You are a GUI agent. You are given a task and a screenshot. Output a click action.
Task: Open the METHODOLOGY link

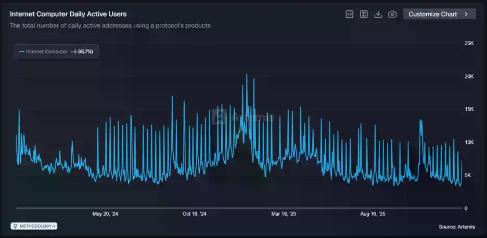pos(36,226)
